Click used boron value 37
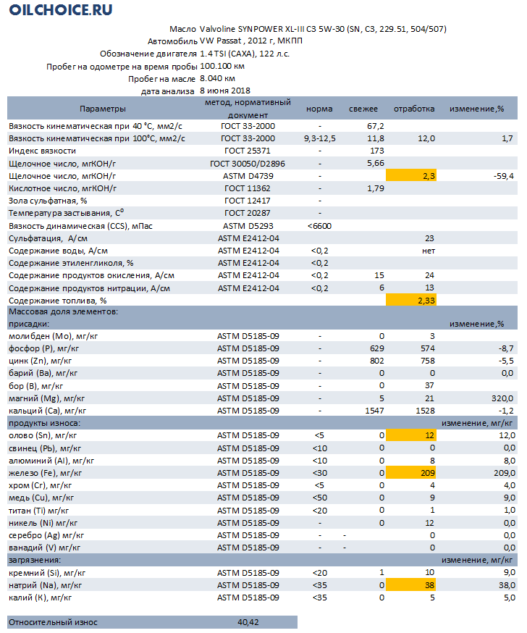The width and height of the screenshot is (527, 633). click(429, 385)
